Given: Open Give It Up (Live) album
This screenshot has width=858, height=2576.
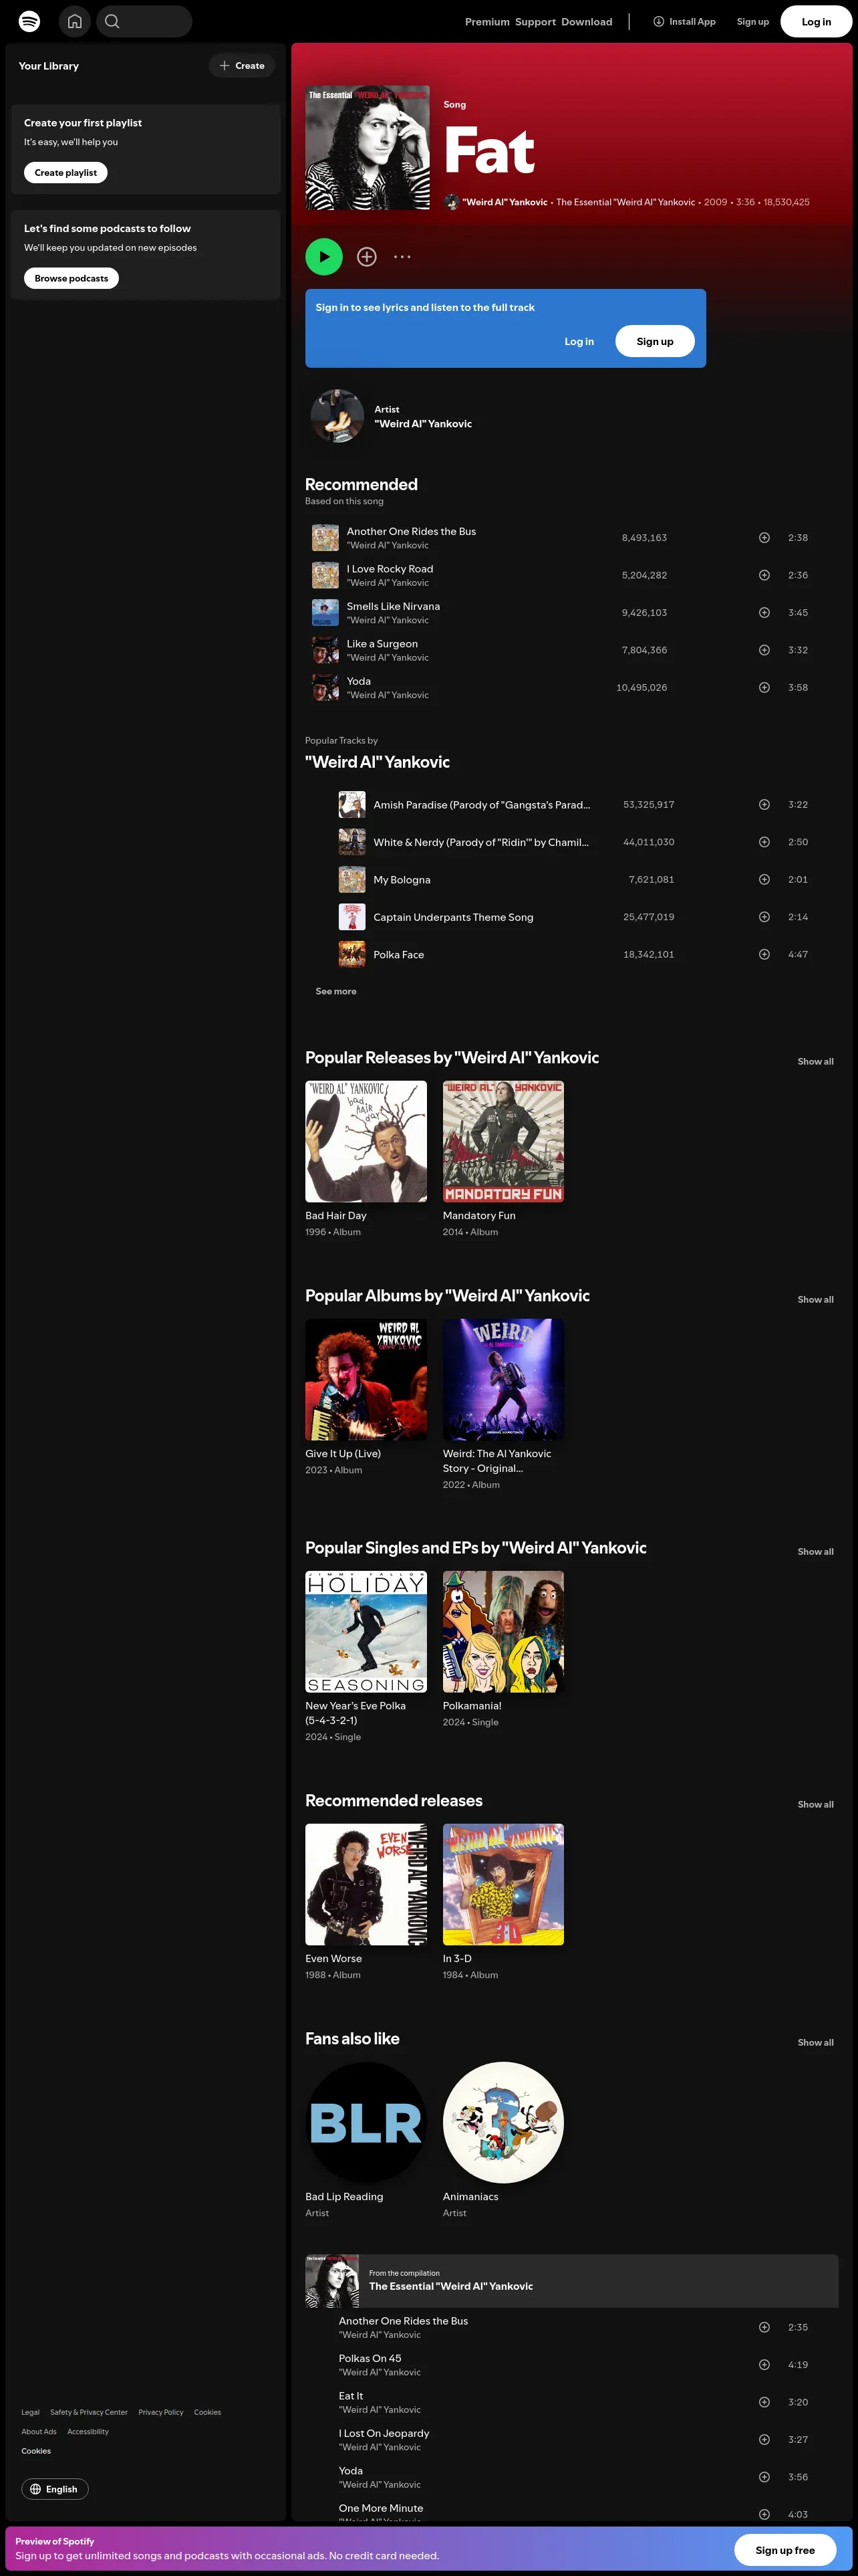Looking at the screenshot, I should pos(366,1379).
